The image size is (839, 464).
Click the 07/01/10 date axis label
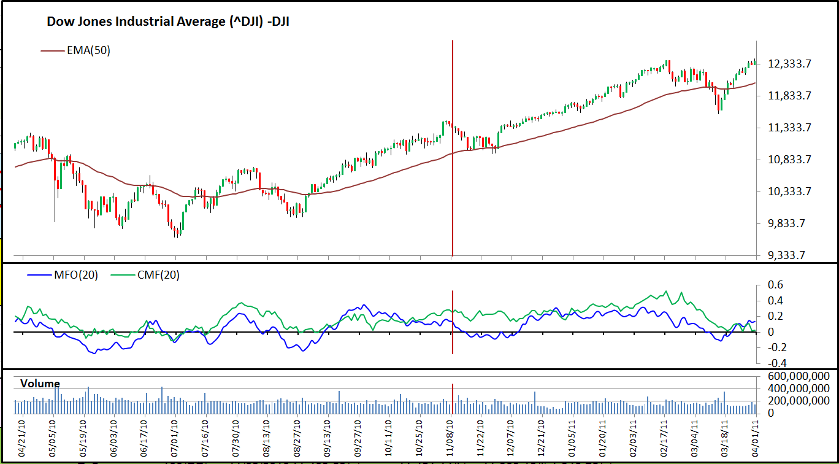175,438
